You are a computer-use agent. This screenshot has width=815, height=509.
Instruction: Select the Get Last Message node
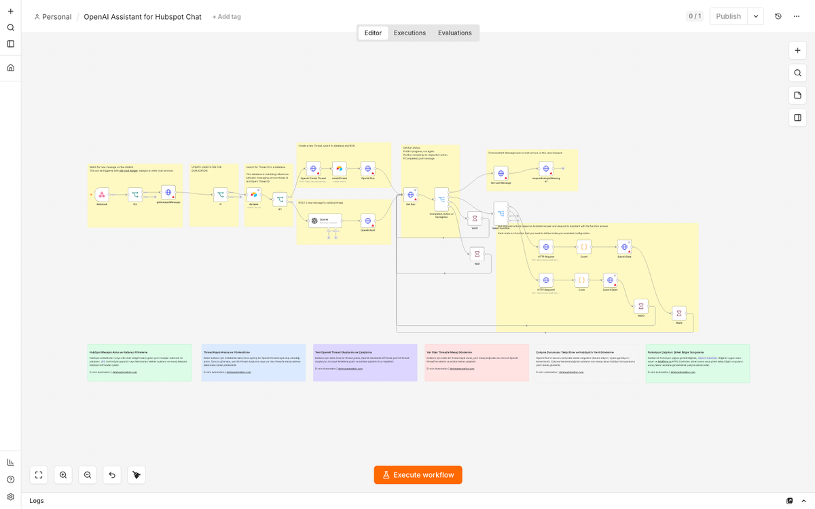[501, 174]
